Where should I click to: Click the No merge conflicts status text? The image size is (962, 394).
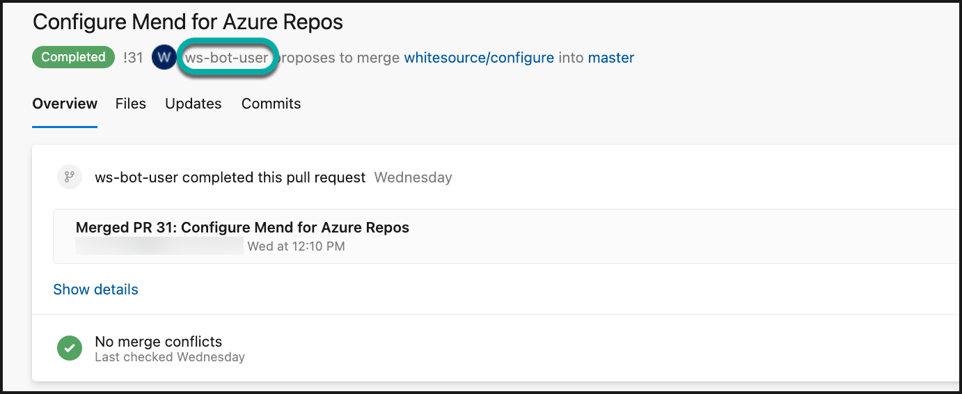158,342
